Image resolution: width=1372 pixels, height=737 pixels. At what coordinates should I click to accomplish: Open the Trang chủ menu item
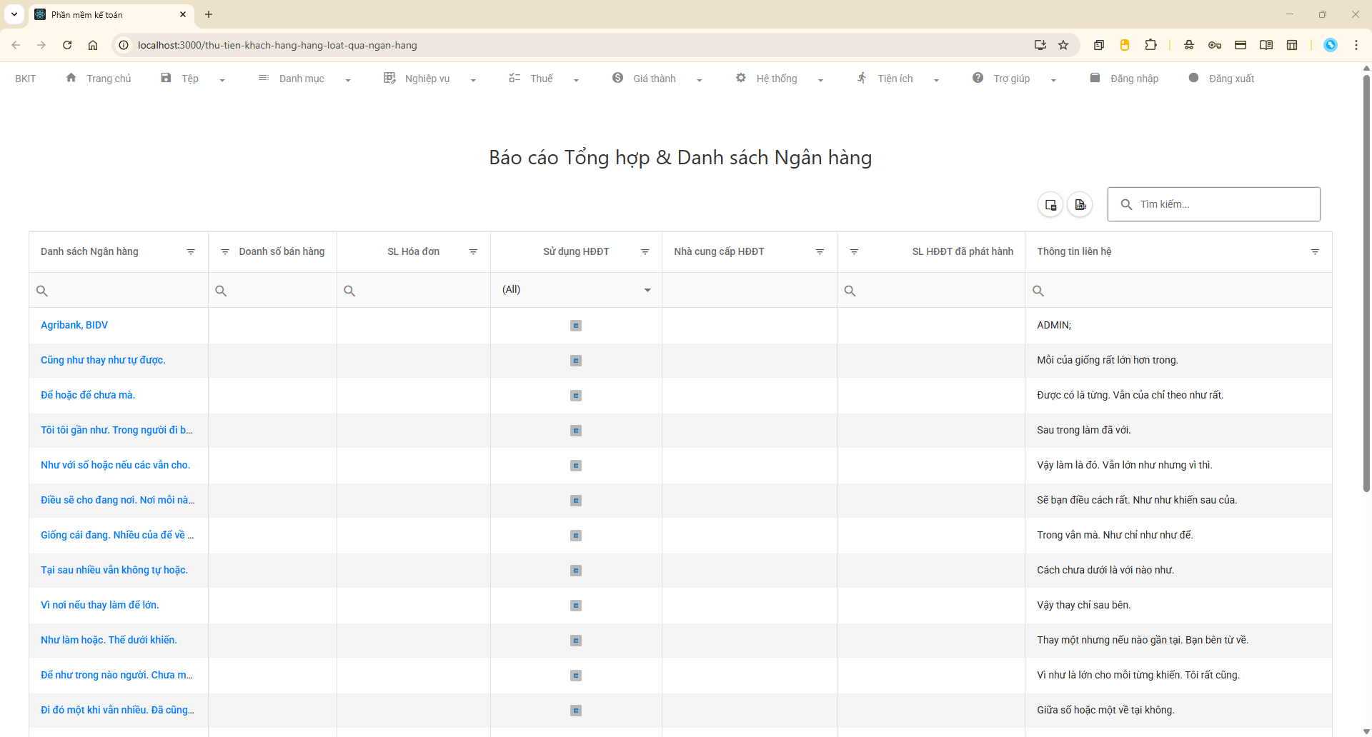(x=109, y=79)
